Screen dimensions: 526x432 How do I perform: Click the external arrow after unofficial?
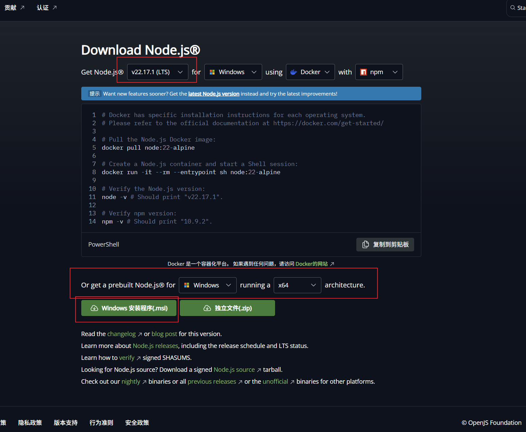[x=292, y=382]
